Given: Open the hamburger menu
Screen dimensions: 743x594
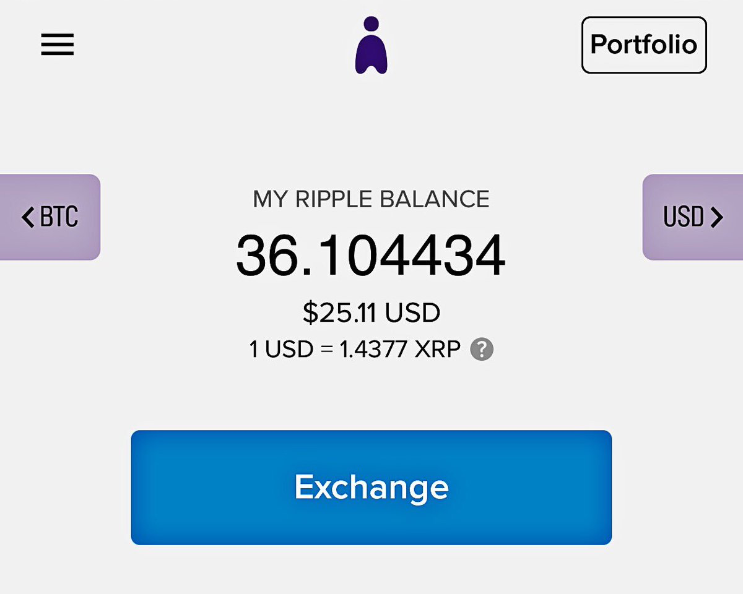Looking at the screenshot, I should (58, 45).
